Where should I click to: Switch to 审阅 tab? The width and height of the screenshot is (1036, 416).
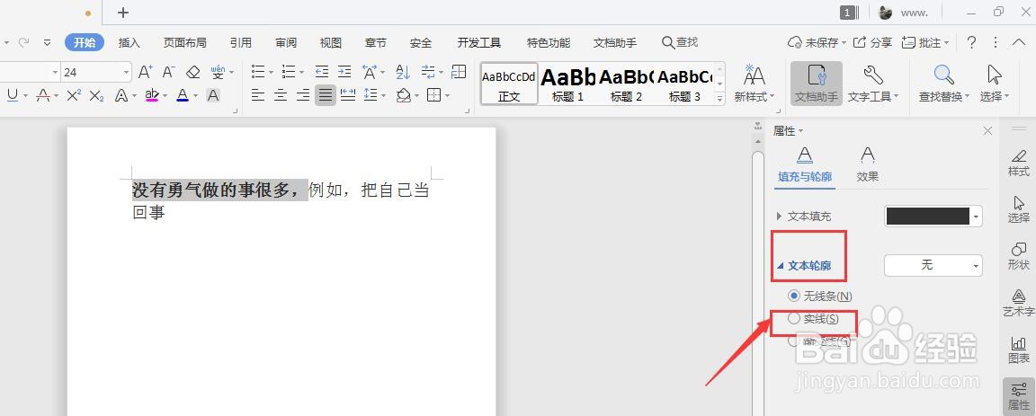286,43
